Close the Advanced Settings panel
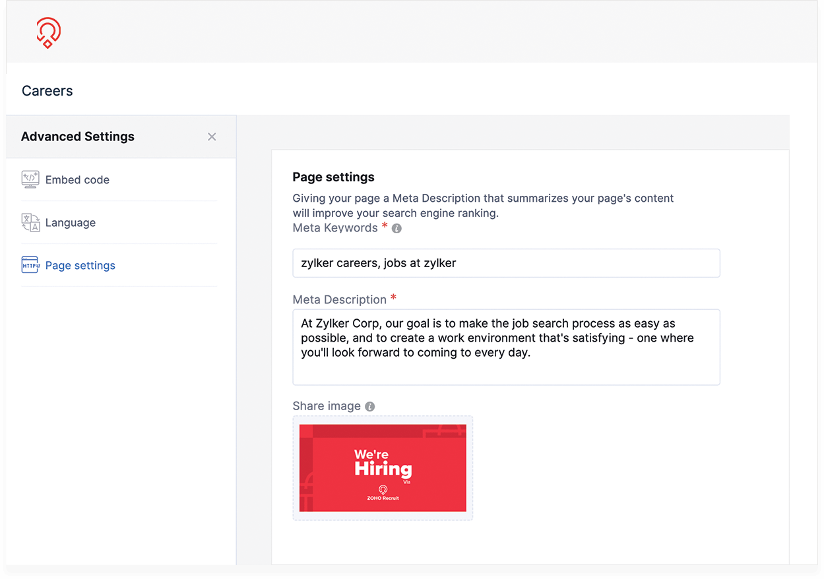 tap(212, 137)
